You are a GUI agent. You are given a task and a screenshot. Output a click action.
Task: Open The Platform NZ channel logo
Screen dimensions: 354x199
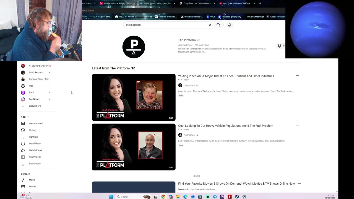point(134,47)
